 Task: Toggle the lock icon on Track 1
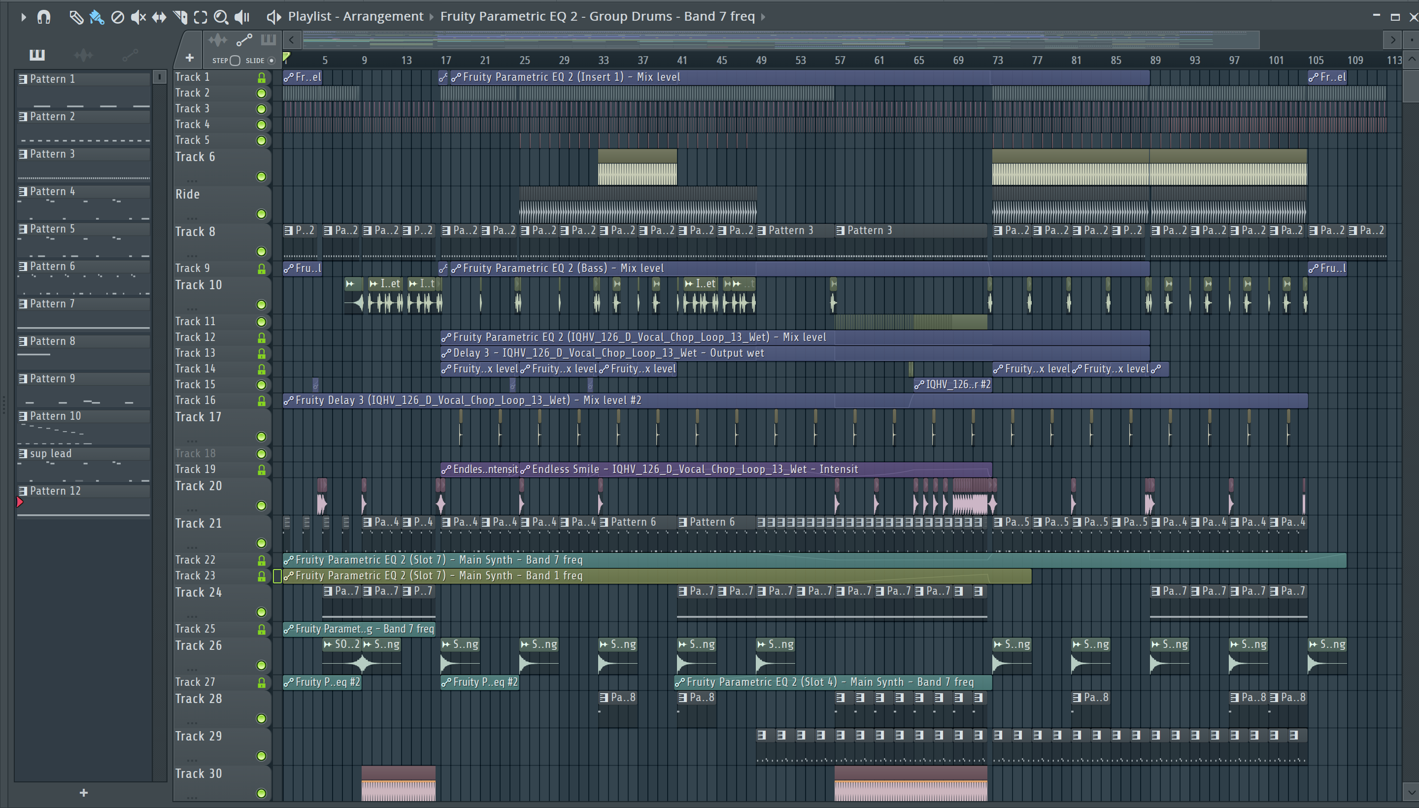(261, 78)
